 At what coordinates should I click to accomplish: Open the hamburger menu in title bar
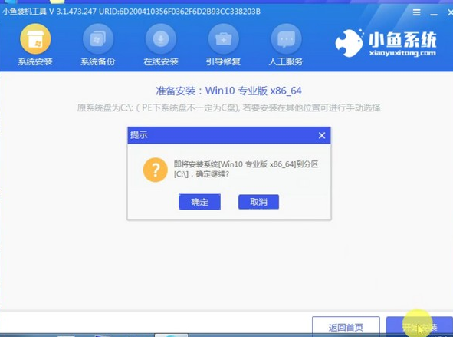(416, 12)
